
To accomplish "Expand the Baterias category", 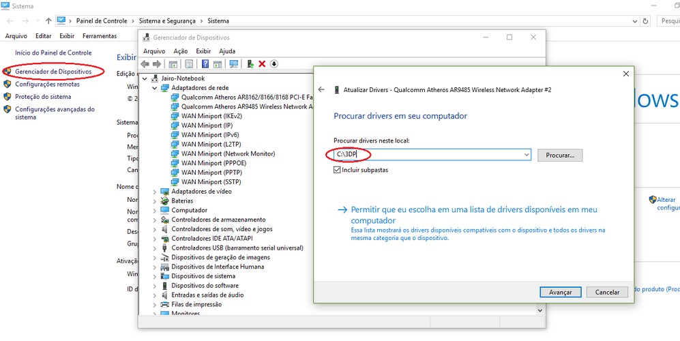I will (x=154, y=201).
